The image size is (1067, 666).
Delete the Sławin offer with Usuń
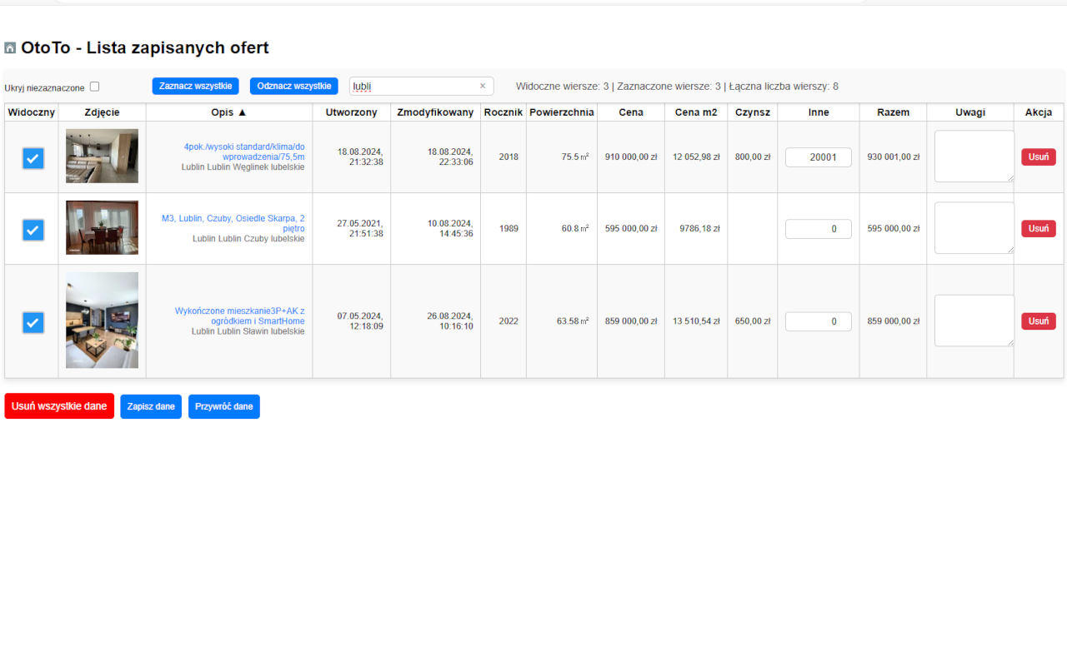point(1039,321)
